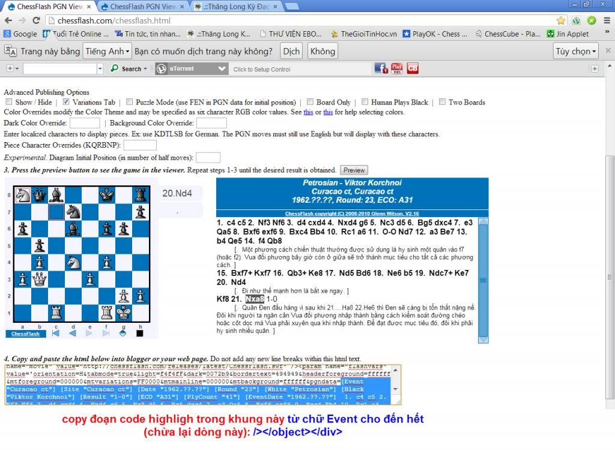Tick the Show / Hide checkbox
This screenshot has width=615, height=450.
point(8,102)
